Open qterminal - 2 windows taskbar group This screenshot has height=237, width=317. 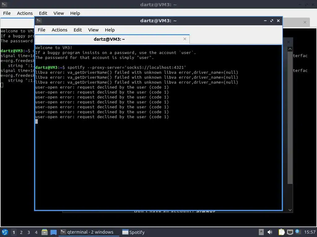[x=89, y=232]
